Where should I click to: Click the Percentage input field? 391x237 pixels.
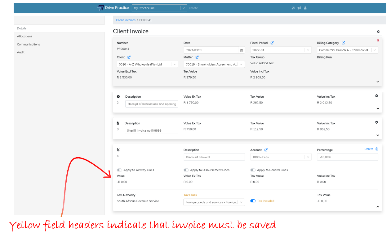(347, 157)
